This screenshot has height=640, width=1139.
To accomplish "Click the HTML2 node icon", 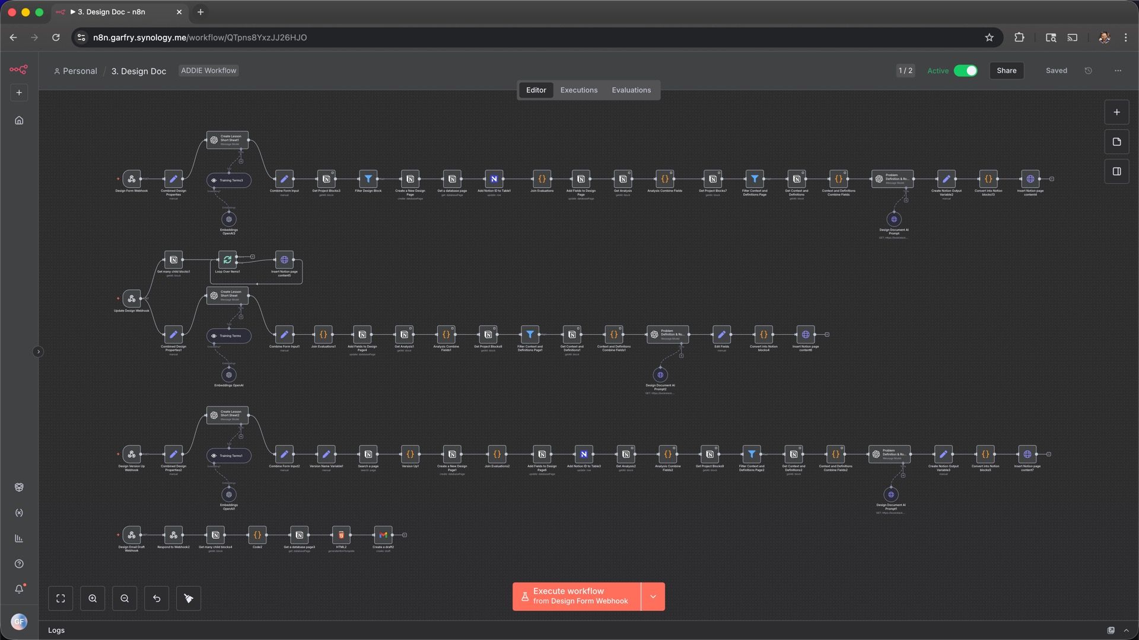I will [341, 535].
